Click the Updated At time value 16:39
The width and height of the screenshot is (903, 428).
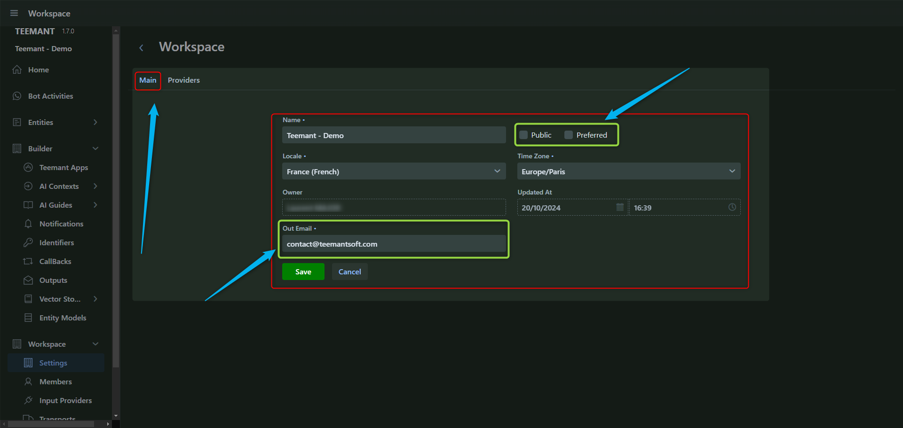tap(642, 208)
